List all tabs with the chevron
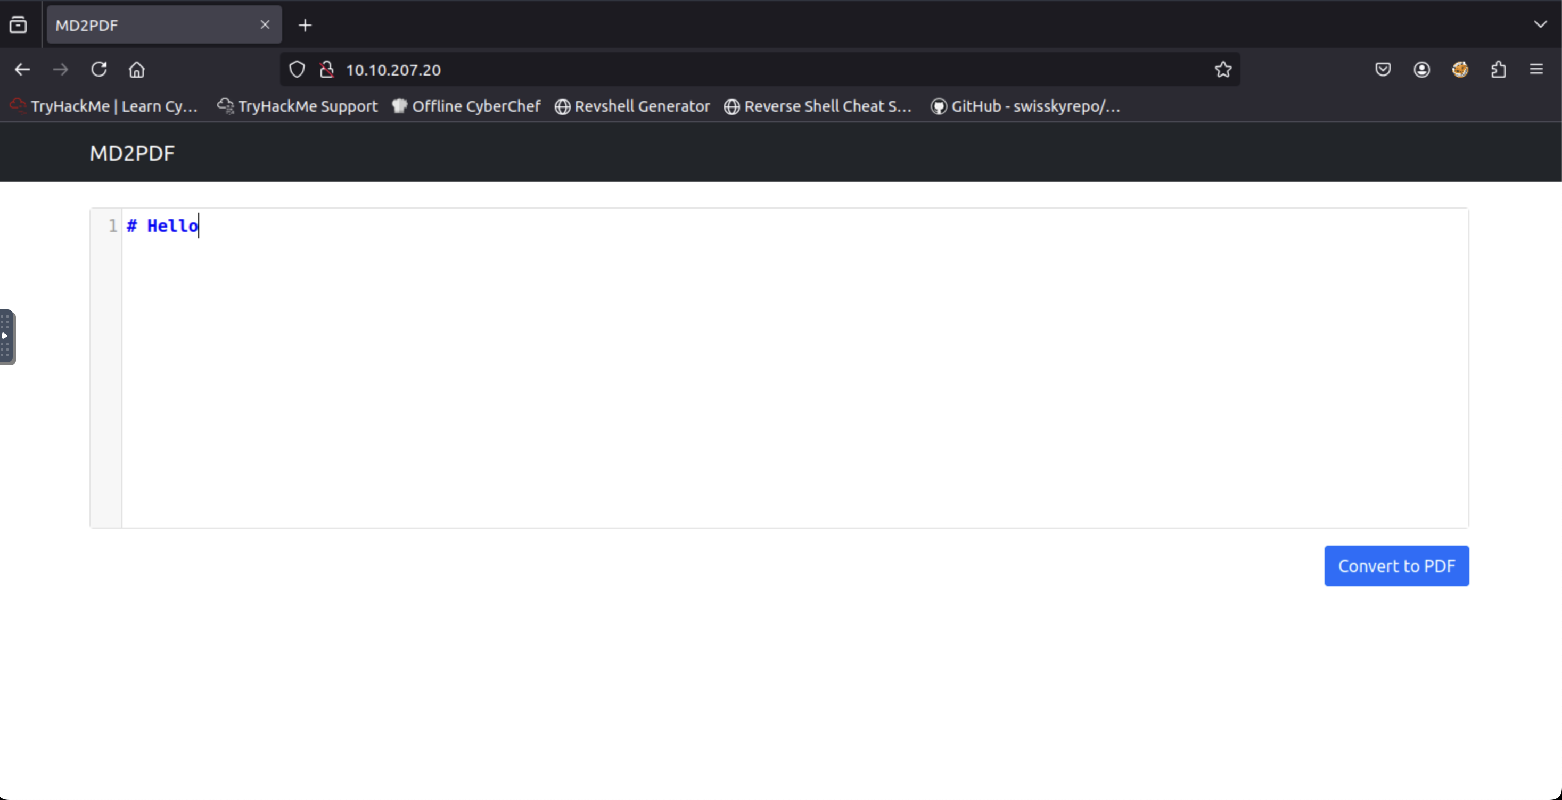The image size is (1562, 800). (1540, 25)
